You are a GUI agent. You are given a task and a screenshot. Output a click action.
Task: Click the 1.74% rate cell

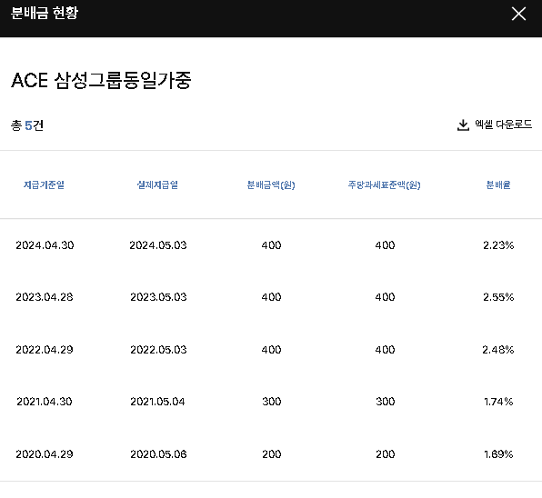point(498,402)
